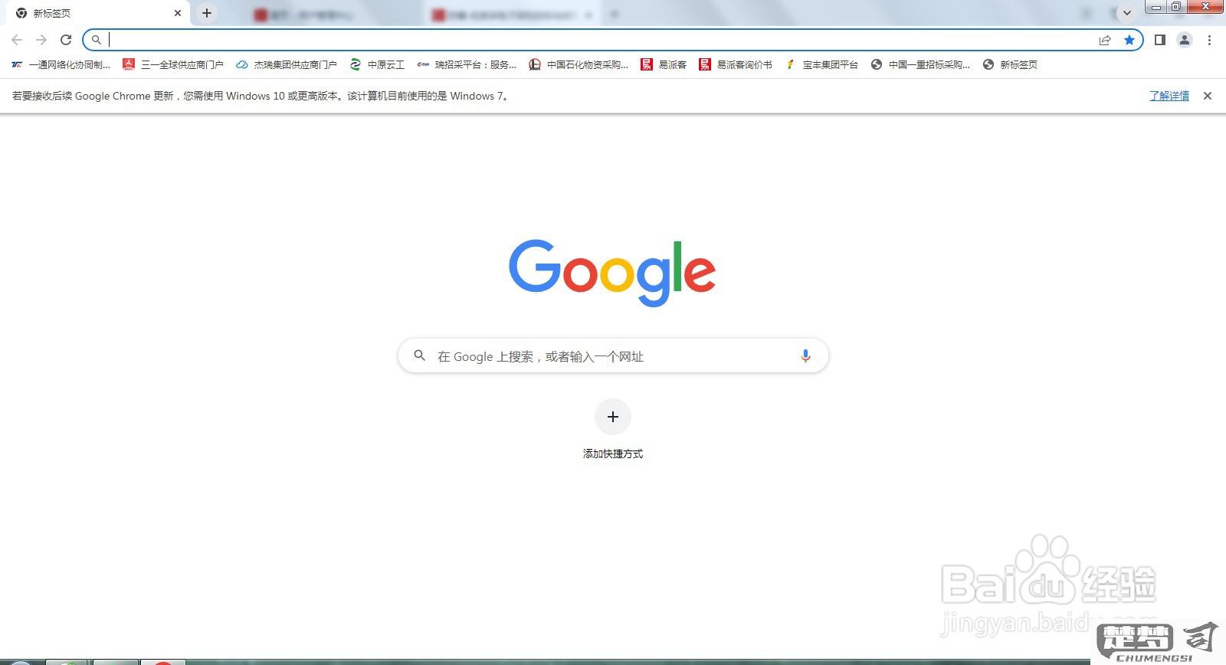Open bookmark 易派客询价书
This screenshot has height=665, width=1226.
click(x=736, y=65)
